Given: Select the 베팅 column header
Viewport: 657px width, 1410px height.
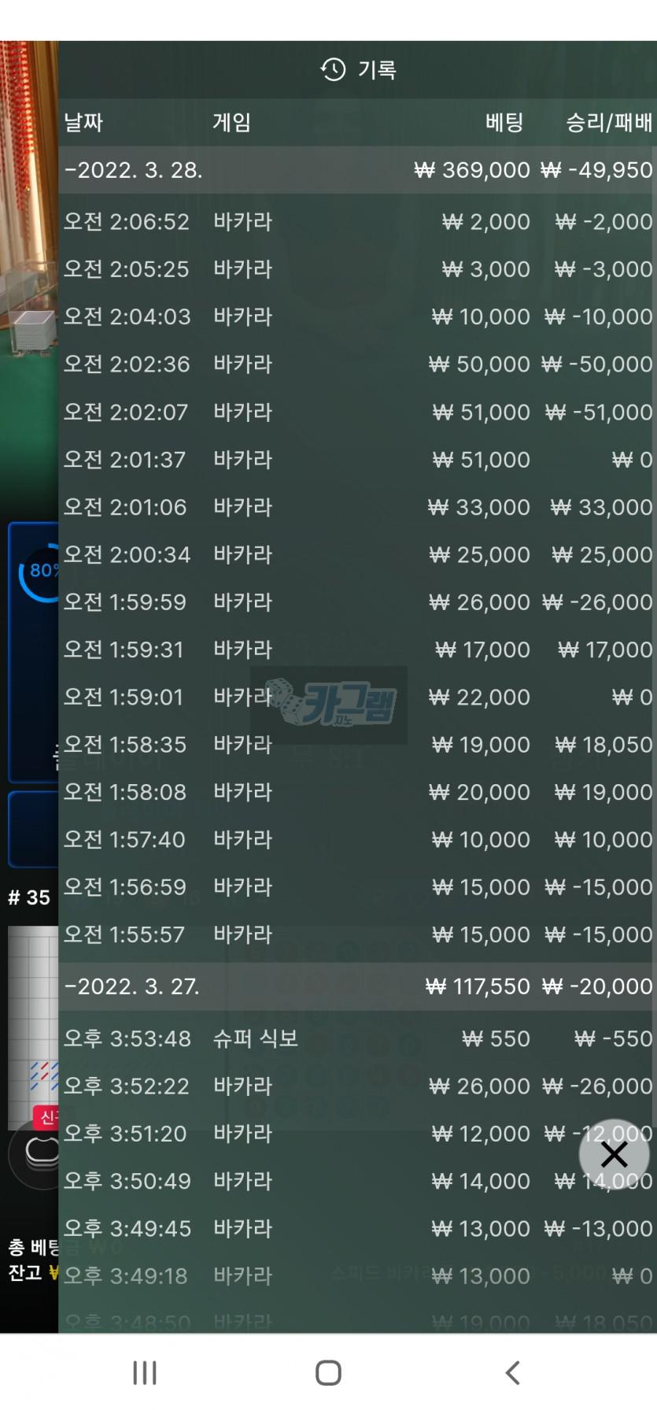Looking at the screenshot, I should click(504, 123).
